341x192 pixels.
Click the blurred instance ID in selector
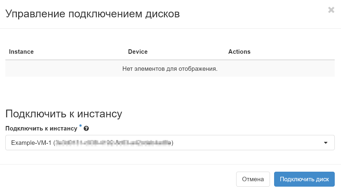[x=113, y=143]
